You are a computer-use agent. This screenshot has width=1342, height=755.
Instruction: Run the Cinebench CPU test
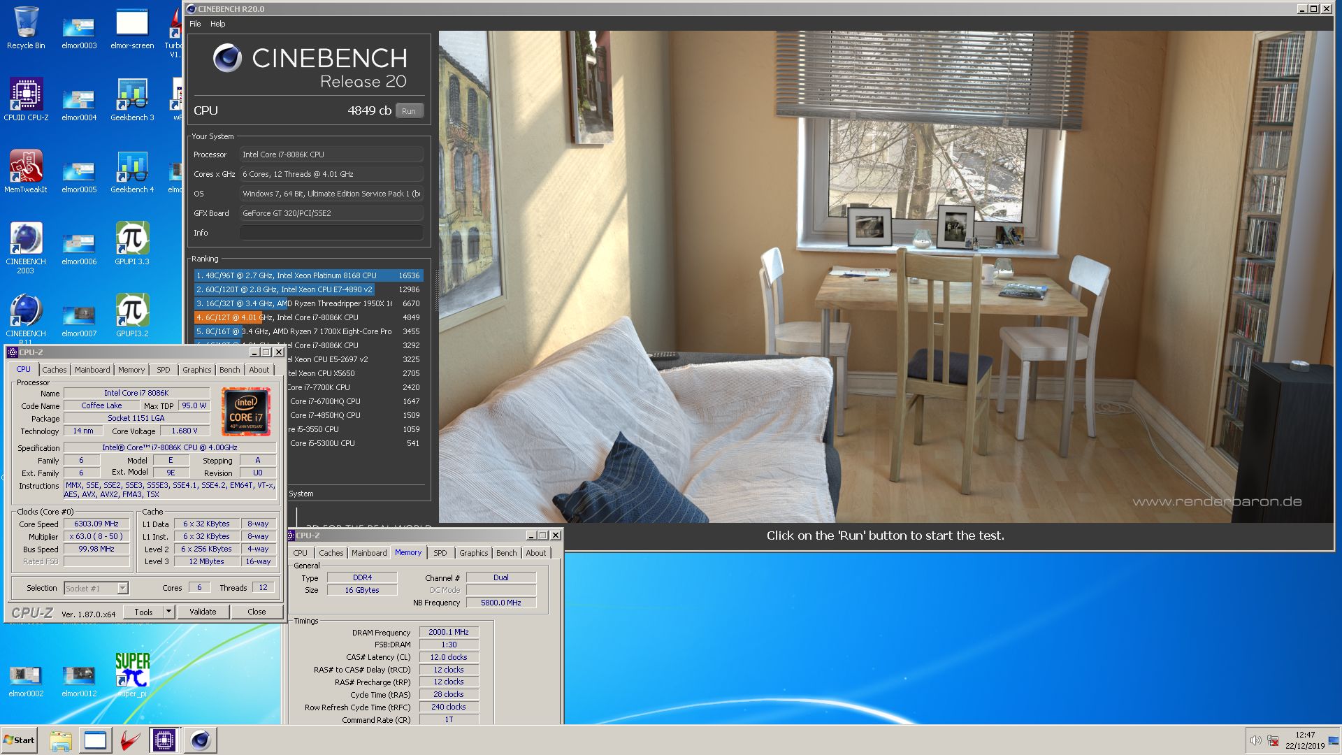click(409, 111)
